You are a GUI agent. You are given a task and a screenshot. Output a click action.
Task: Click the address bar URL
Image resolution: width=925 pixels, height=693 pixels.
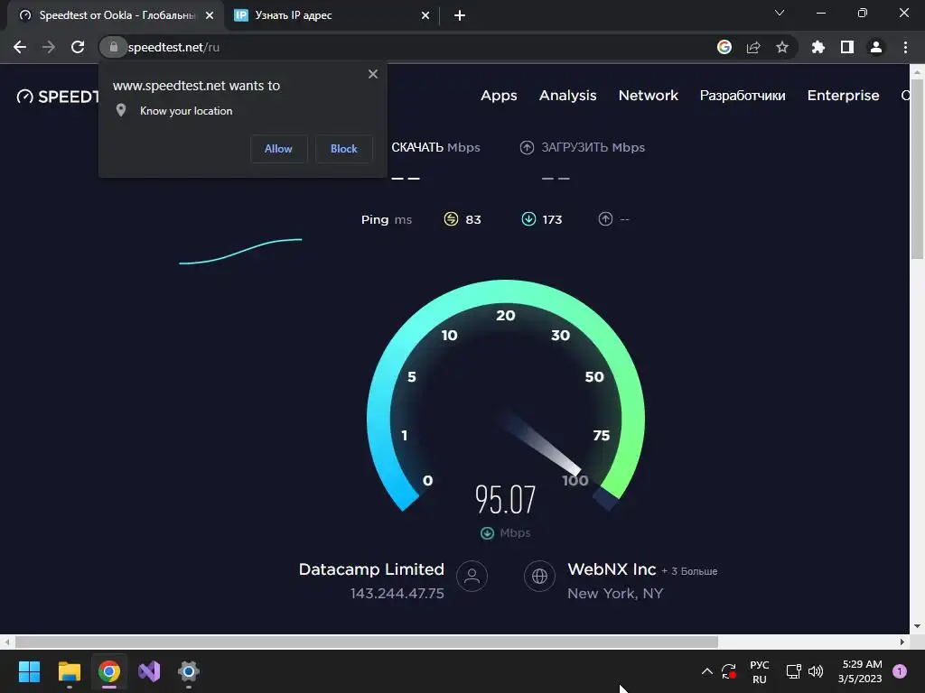tap(173, 47)
